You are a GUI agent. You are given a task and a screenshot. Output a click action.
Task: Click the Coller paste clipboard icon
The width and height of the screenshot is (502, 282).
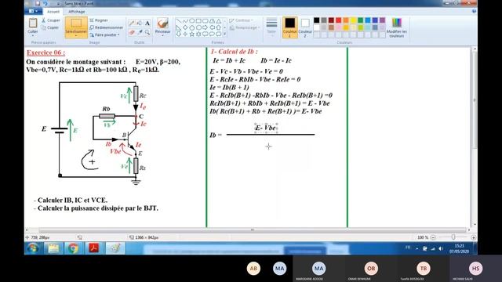[33, 23]
